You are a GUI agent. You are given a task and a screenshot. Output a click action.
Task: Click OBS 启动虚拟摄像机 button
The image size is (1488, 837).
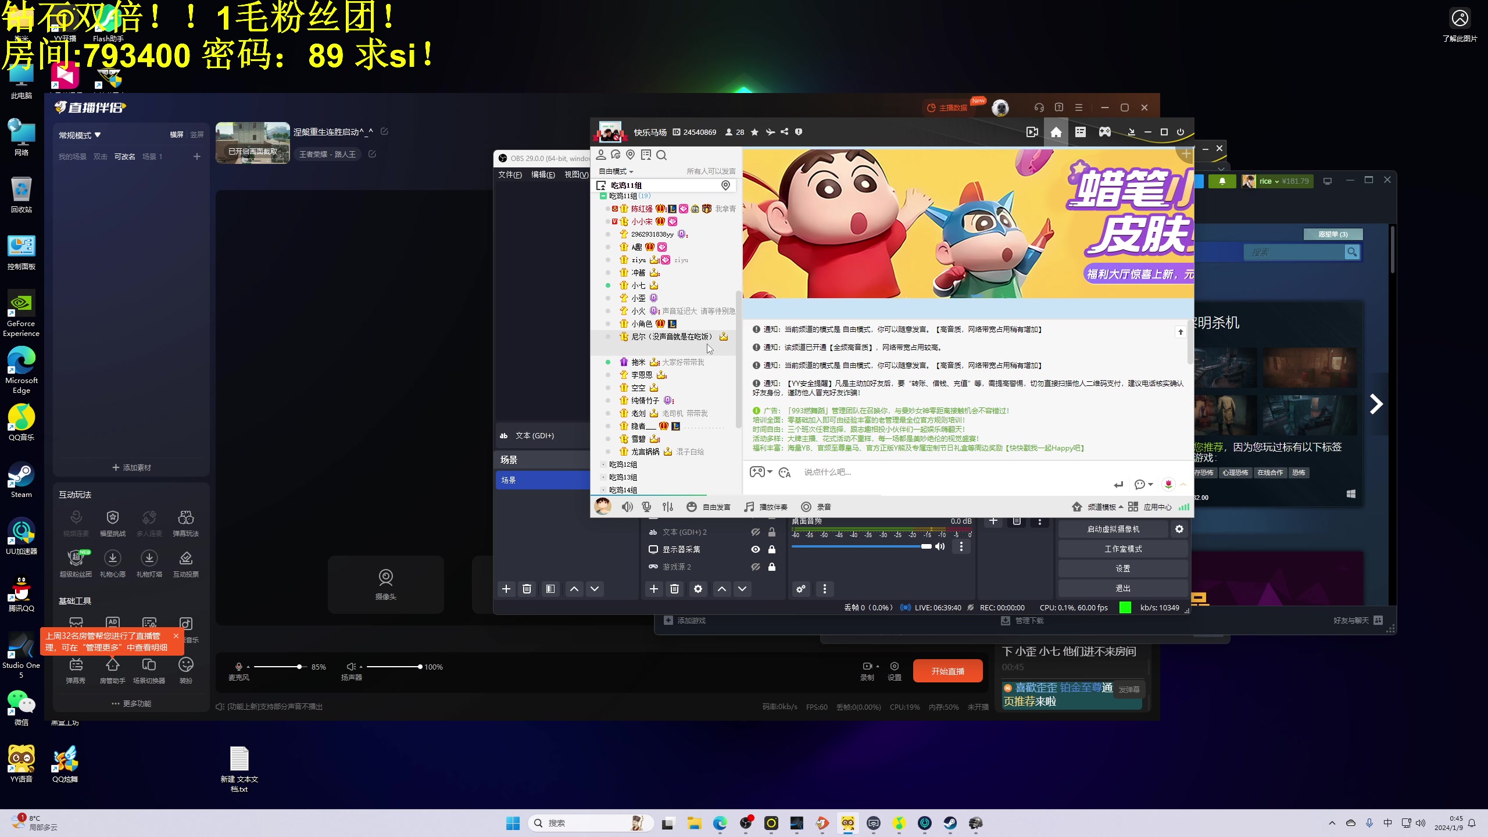1113,529
